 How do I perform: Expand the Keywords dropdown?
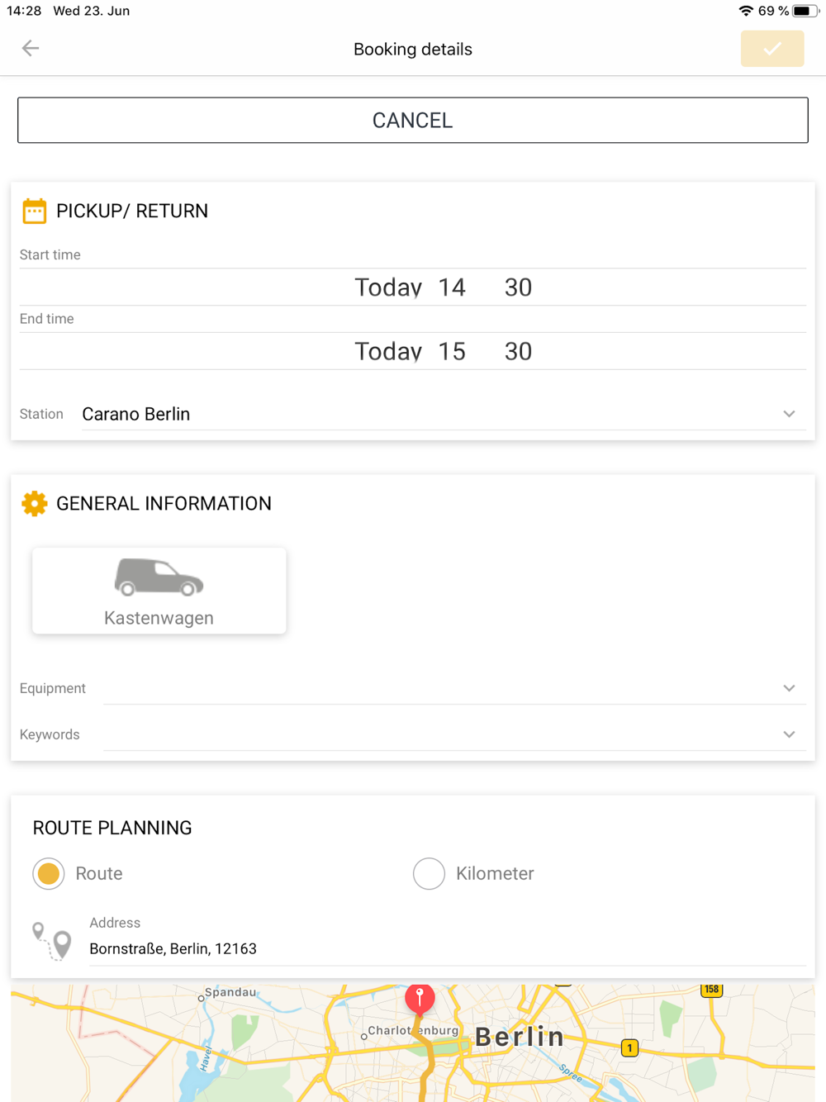tap(788, 734)
